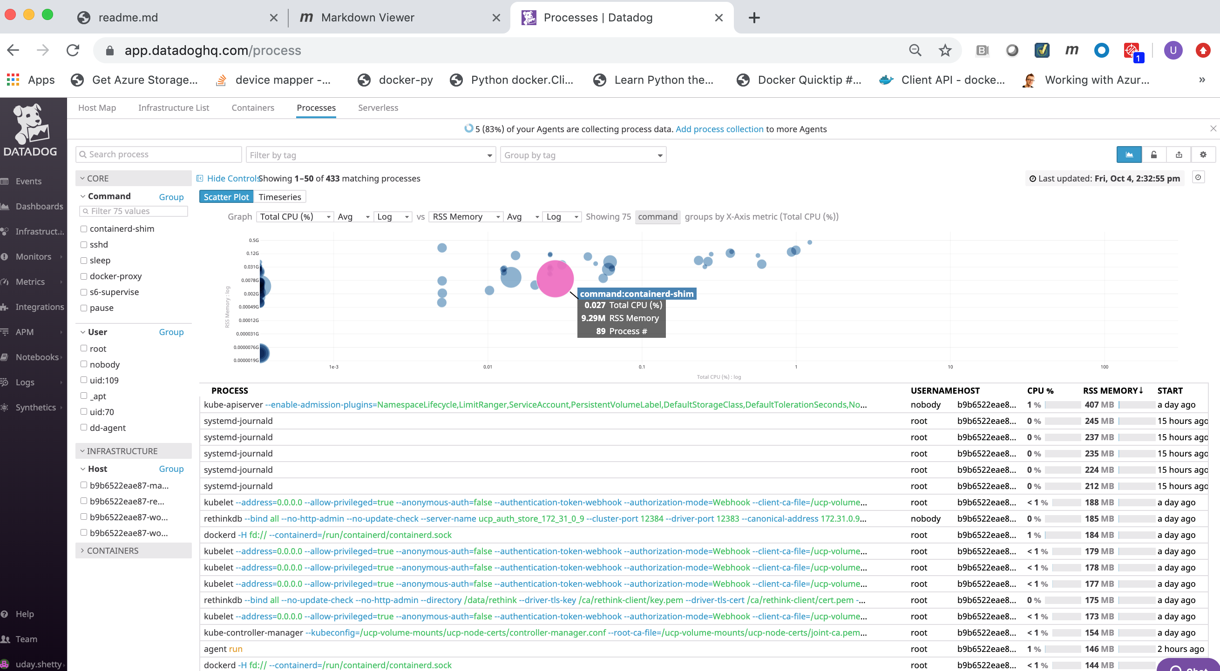Switch to the Serverless tab
Image resolution: width=1220 pixels, height=671 pixels.
click(x=378, y=108)
